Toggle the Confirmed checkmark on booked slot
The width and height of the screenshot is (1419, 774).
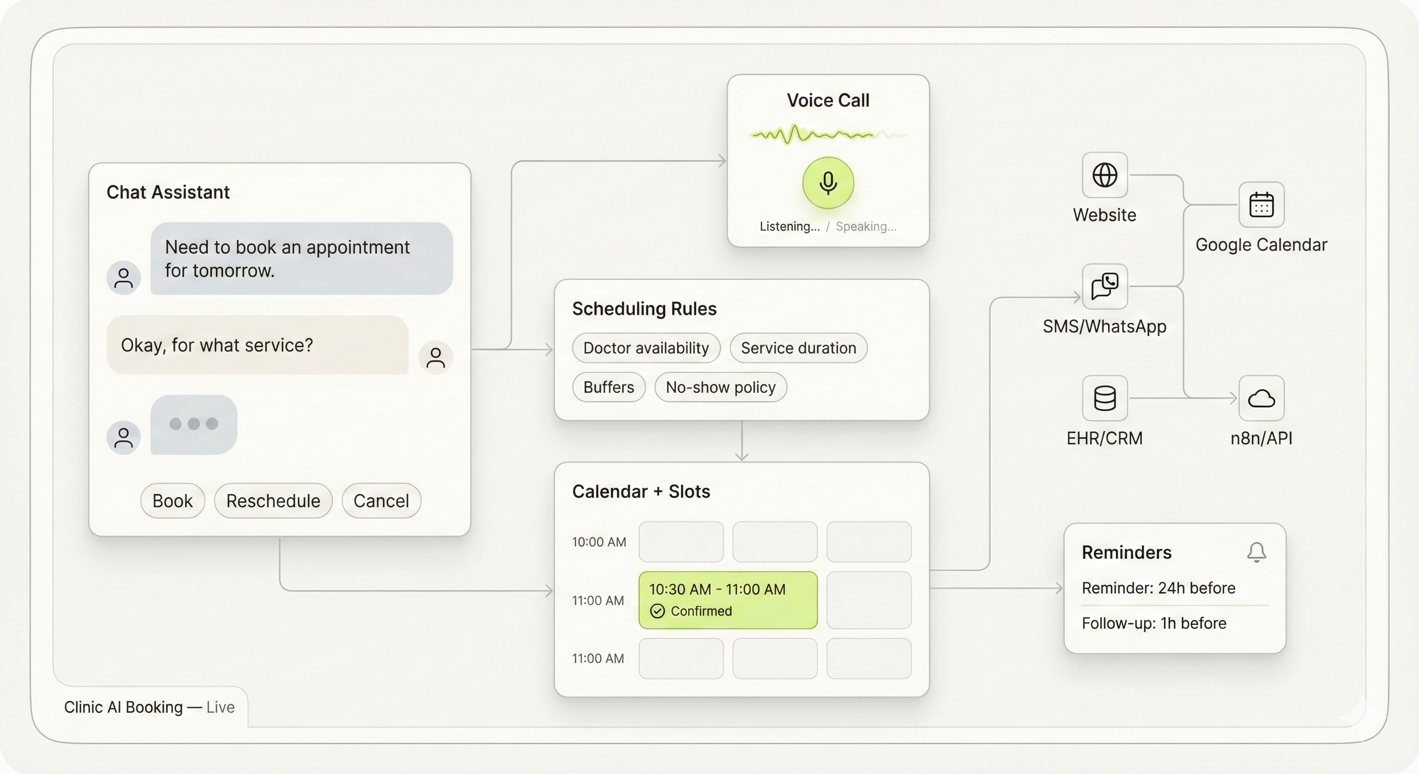point(658,611)
